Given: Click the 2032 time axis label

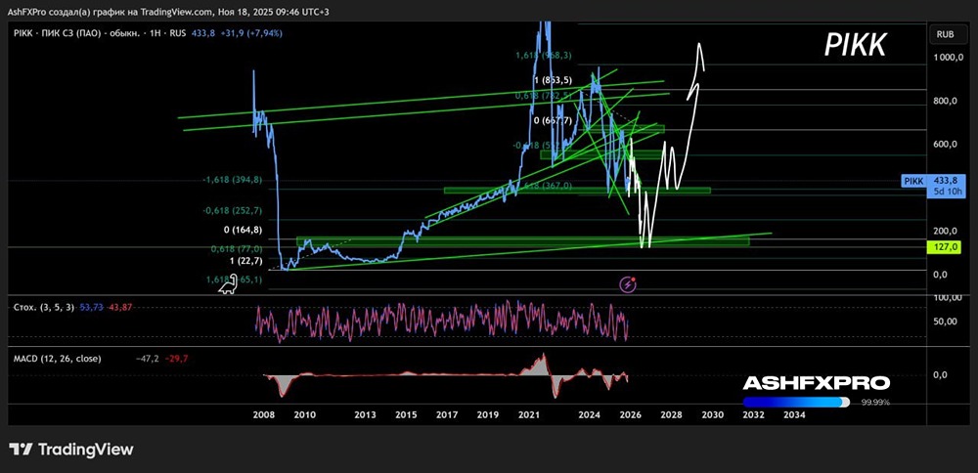Looking at the screenshot, I should pos(753,414).
